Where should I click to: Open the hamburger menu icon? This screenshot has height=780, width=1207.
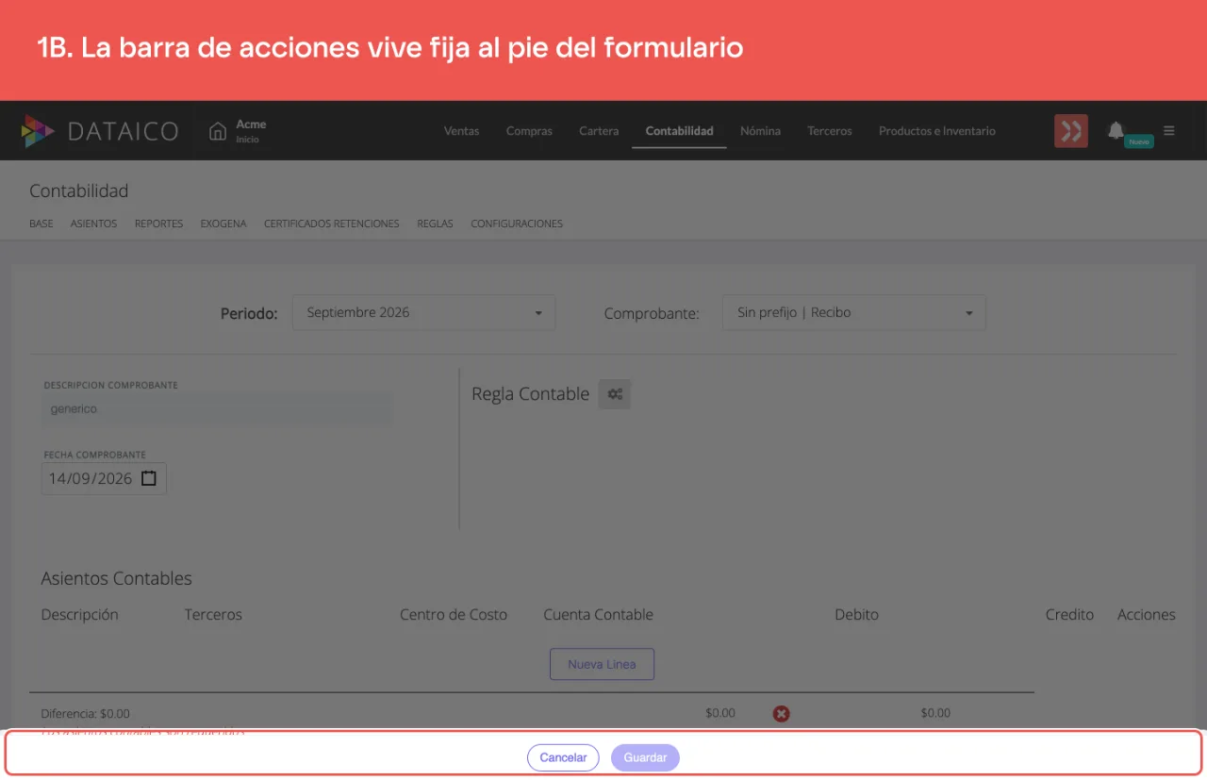pyautogui.click(x=1169, y=131)
